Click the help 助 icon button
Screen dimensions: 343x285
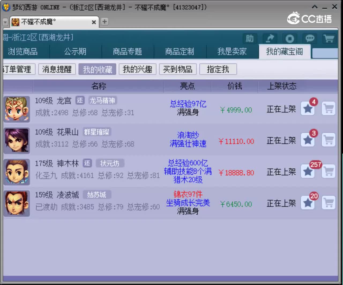tap(250, 39)
